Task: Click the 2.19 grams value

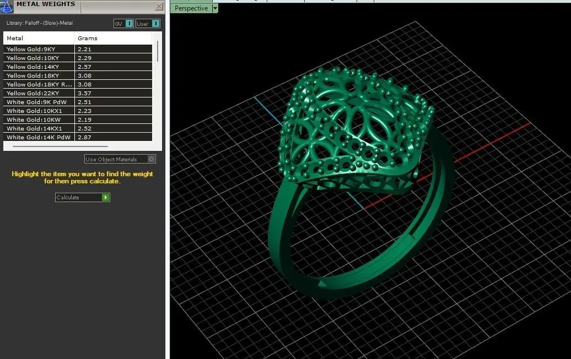Action: 84,119
